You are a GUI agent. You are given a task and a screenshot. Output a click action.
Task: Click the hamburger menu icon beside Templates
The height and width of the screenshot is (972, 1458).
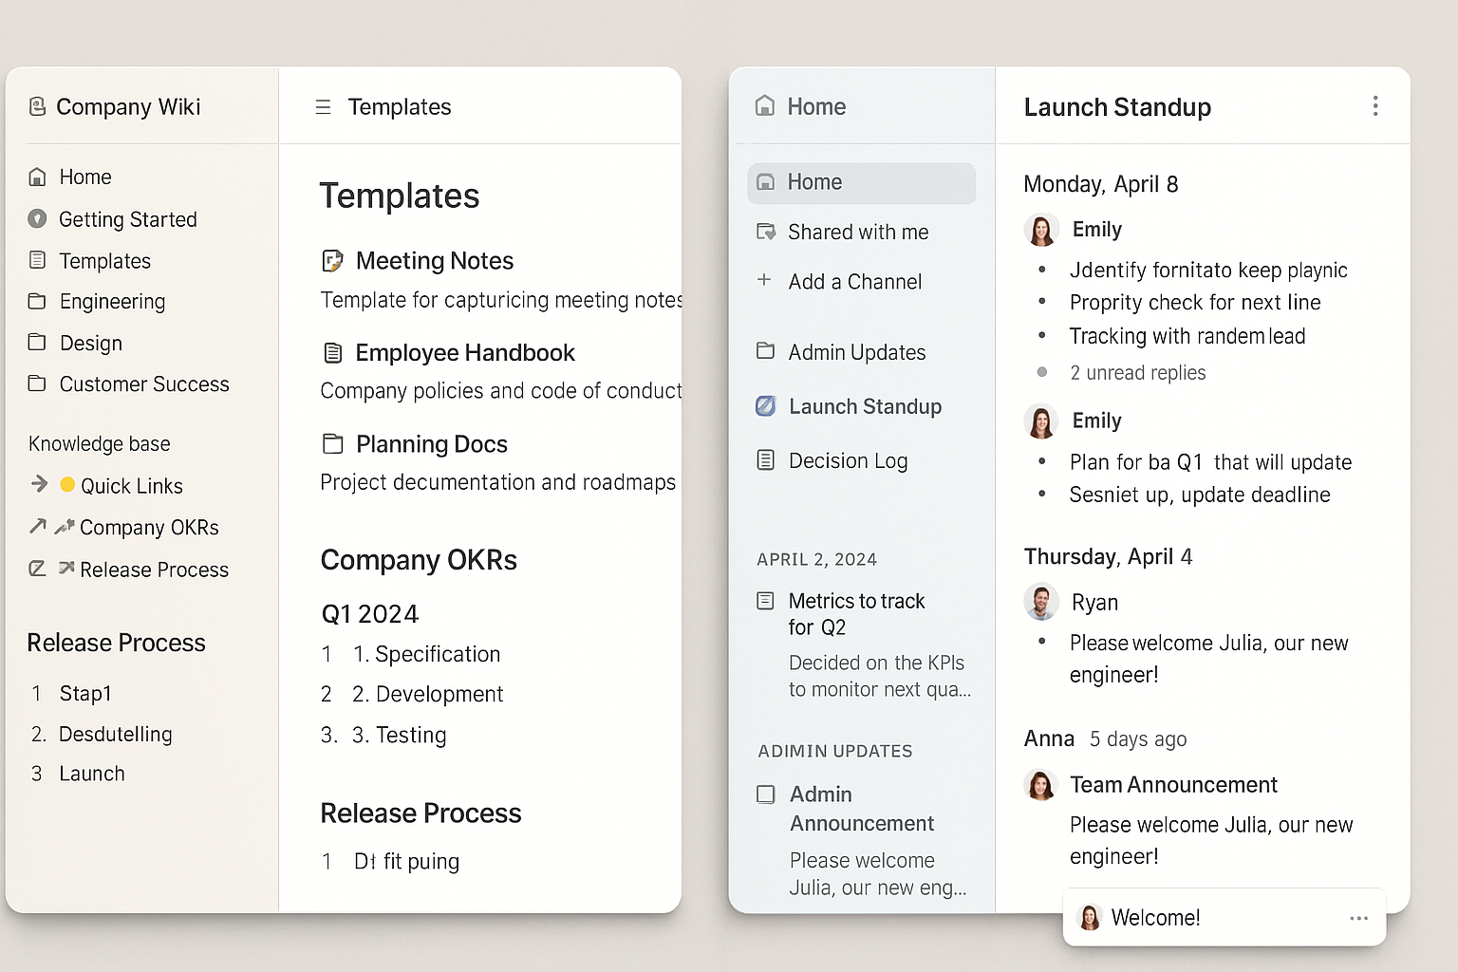click(x=323, y=107)
